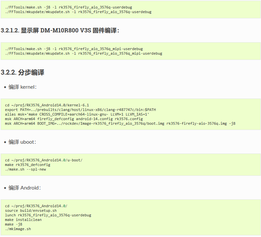The image size is (261, 237).
Task: Click the mkupdate.sh line ending '3576q_mipi-userdebug'
Action: coord(84,53)
